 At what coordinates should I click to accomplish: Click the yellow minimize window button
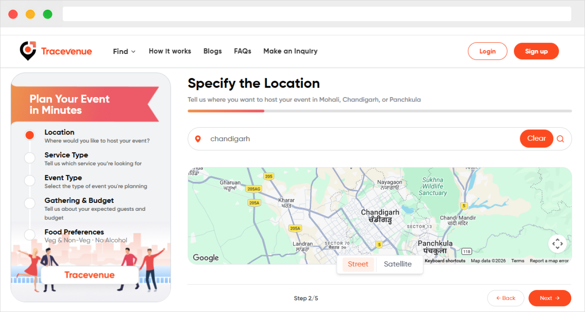click(30, 14)
